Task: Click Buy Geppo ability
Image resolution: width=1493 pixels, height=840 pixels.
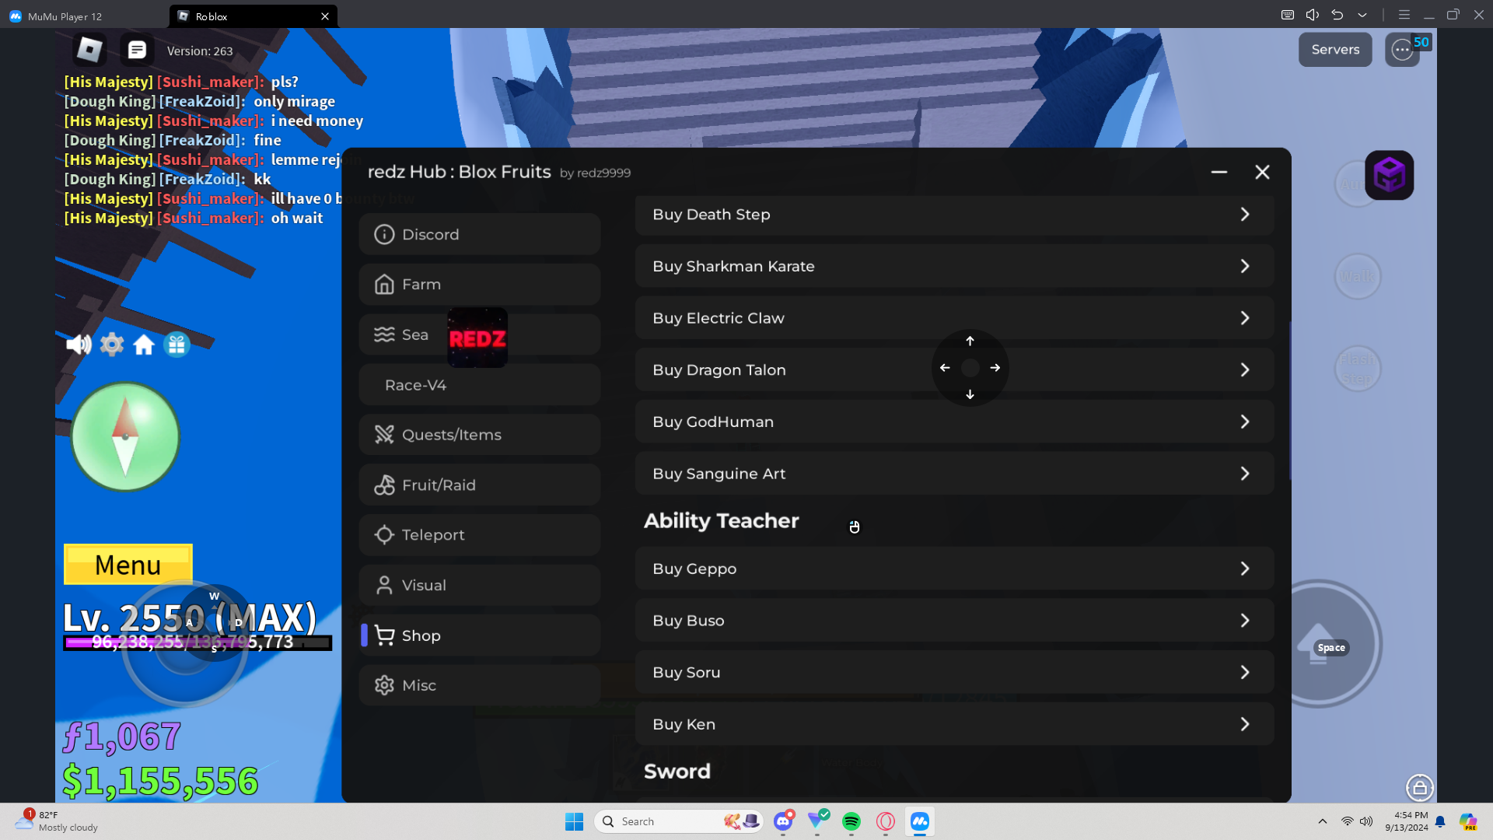Action: tap(954, 569)
